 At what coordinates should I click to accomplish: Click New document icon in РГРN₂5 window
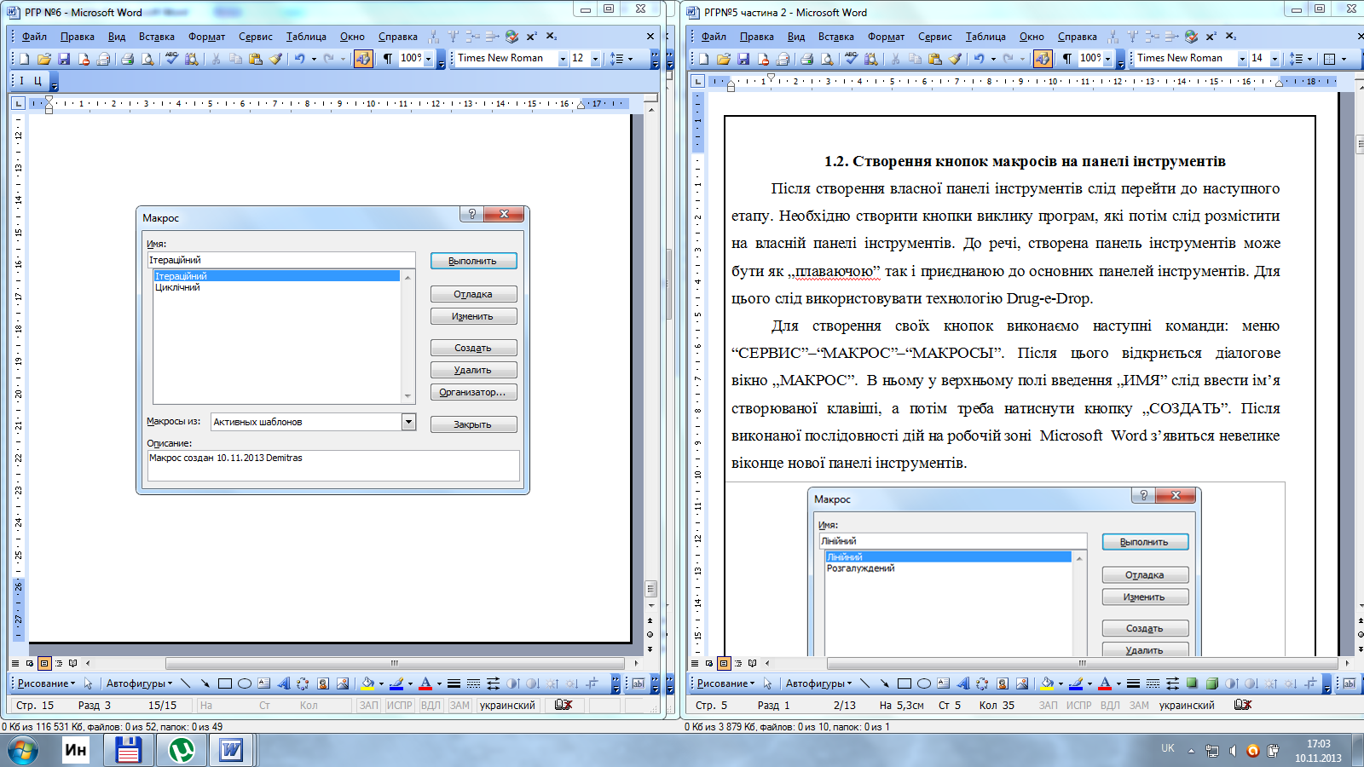click(703, 59)
